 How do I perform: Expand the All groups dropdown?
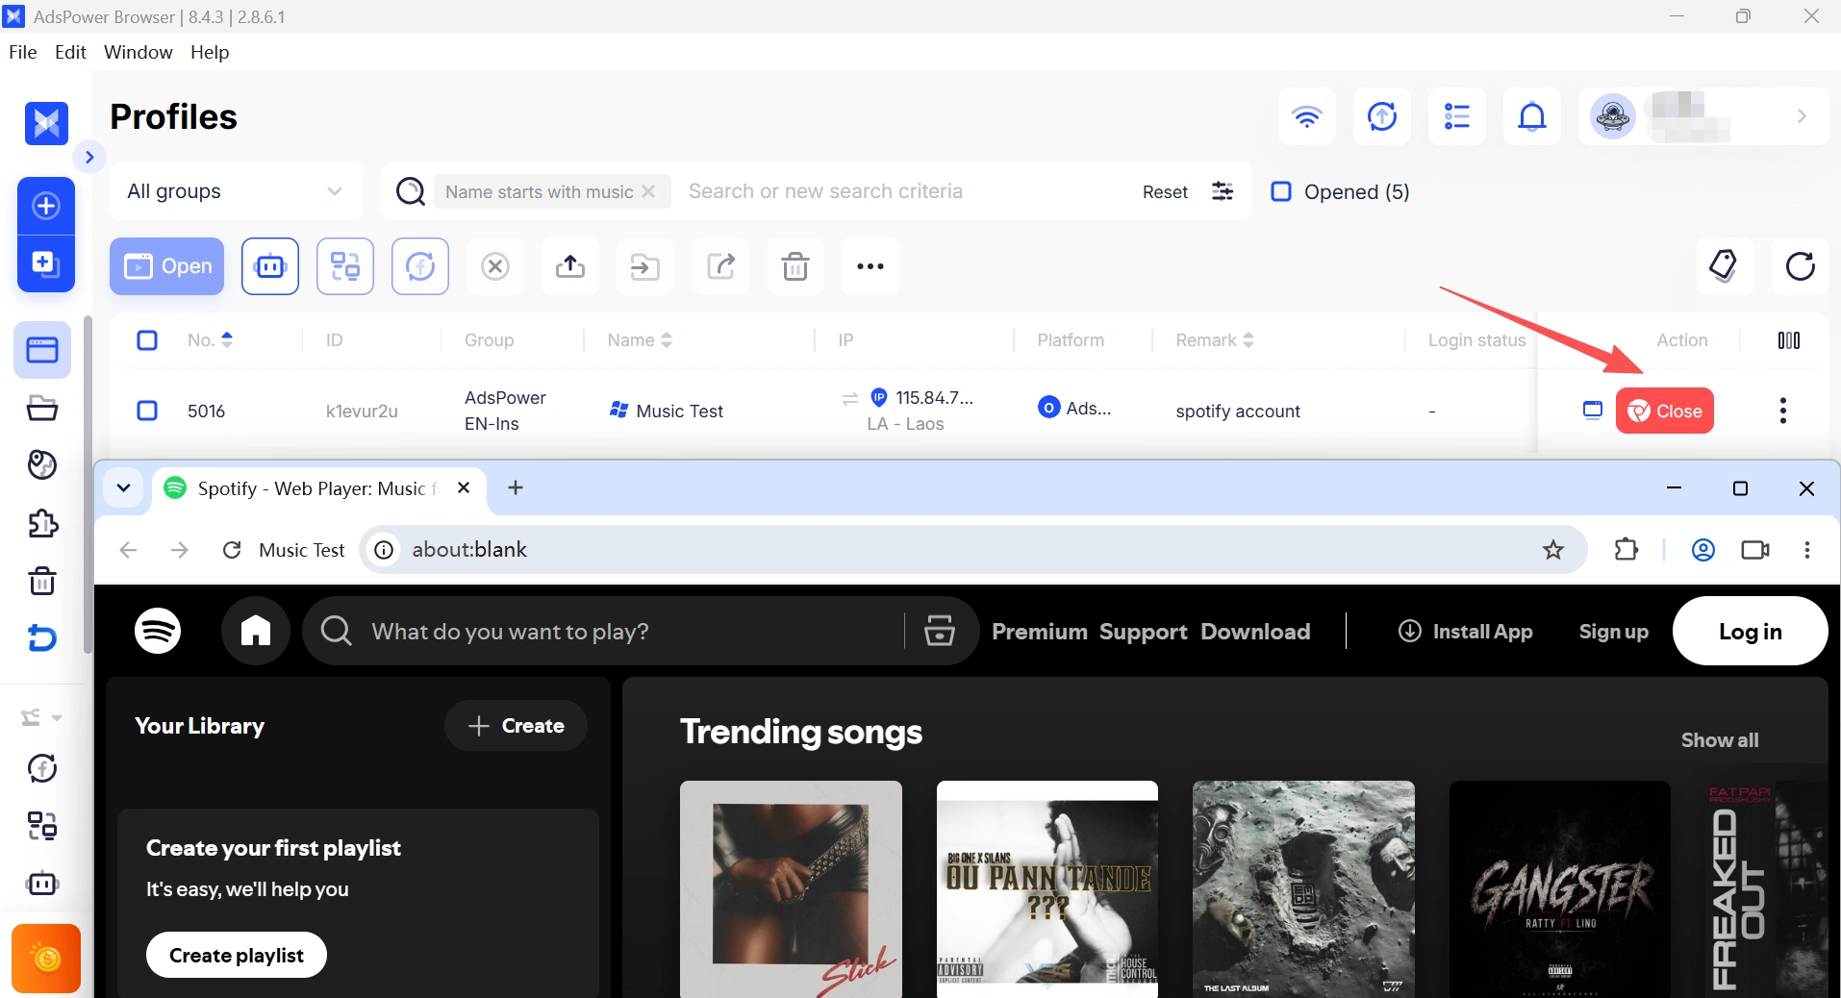coord(236,191)
